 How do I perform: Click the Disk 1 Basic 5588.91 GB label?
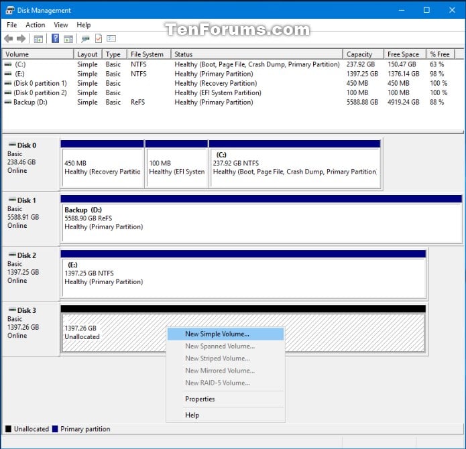(x=31, y=218)
